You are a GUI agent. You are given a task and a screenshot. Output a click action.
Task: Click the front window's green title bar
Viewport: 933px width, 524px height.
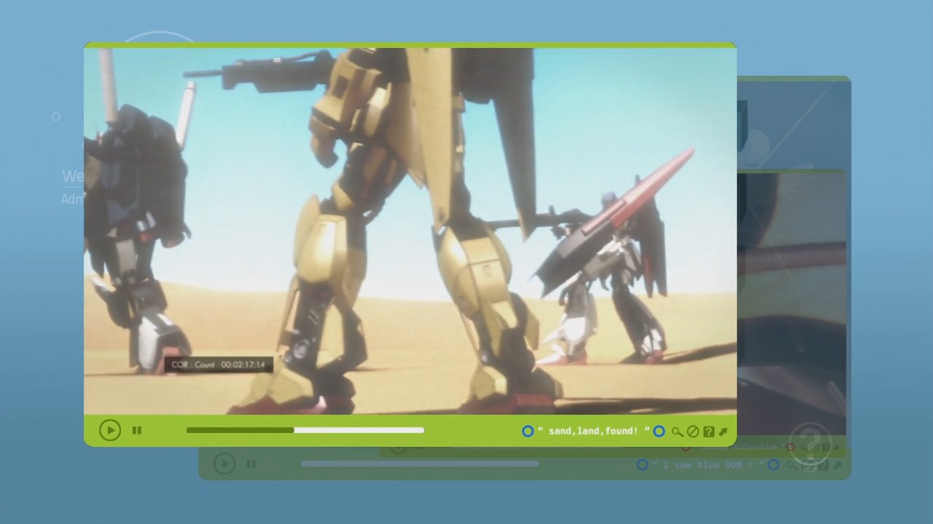(410, 45)
